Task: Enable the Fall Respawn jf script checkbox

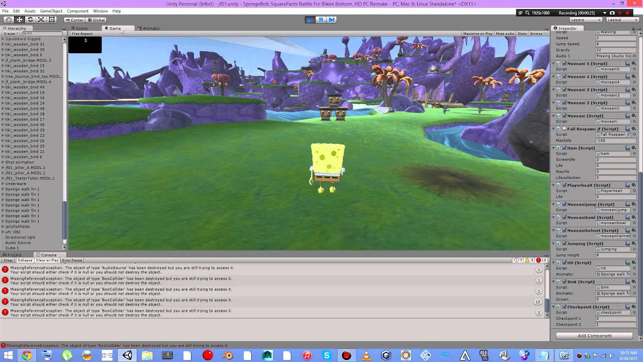Action: (x=565, y=129)
